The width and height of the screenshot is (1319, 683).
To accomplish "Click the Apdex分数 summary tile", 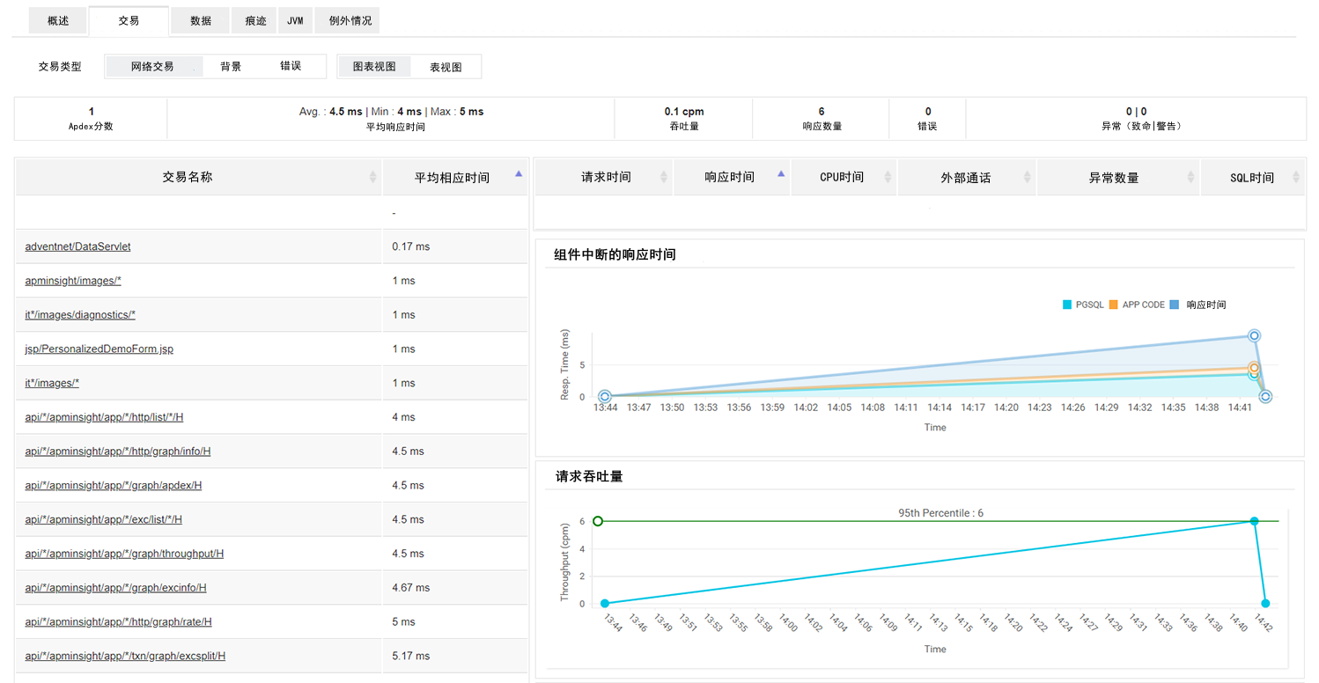I will pyautogui.click(x=91, y=119).
